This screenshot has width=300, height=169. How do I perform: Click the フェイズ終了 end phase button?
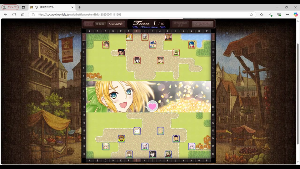(202, 24)
